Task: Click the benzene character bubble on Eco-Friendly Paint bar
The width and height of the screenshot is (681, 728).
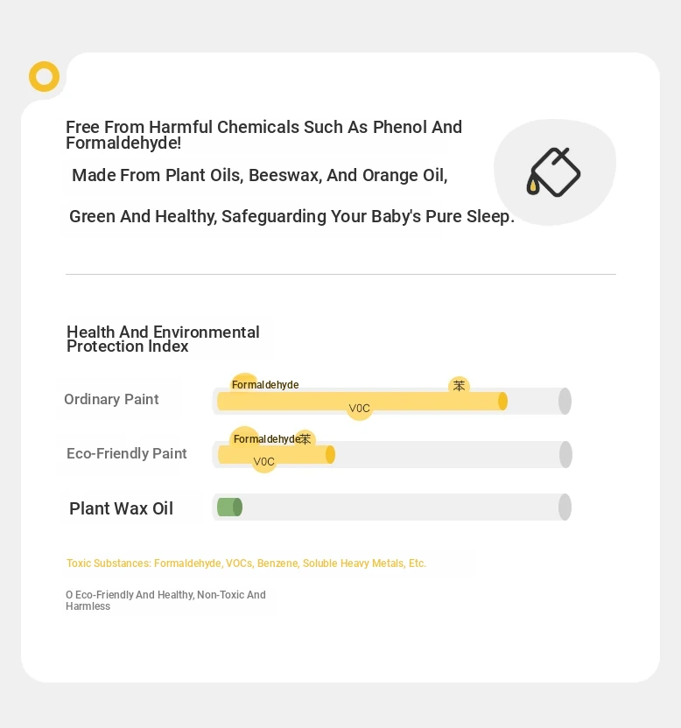Action: 305,438
